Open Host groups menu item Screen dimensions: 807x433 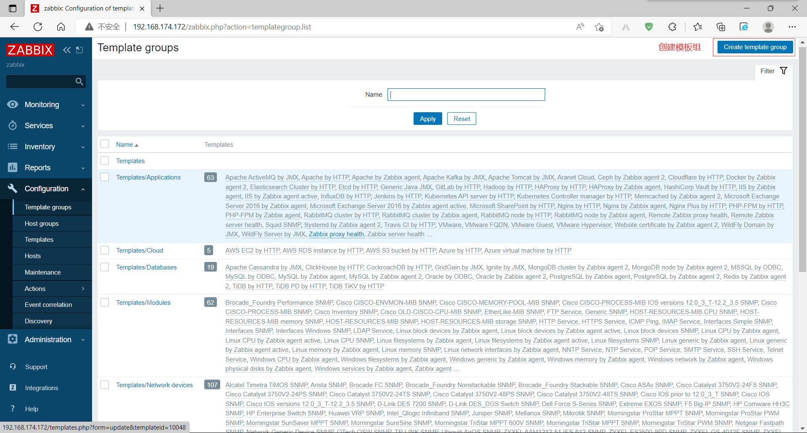[52, 223]
